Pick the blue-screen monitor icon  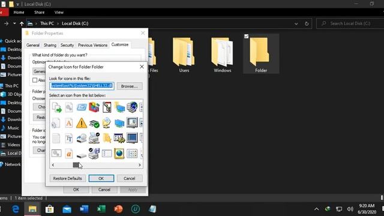tap(132, 138)
